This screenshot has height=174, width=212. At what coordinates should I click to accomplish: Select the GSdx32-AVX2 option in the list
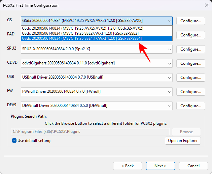(97, 28)
